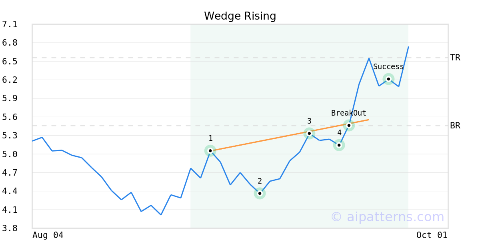The height and width of the screenshot is (252, 480).
Task: Click the BreakOut text label
Action: click(x=348, y=113)
